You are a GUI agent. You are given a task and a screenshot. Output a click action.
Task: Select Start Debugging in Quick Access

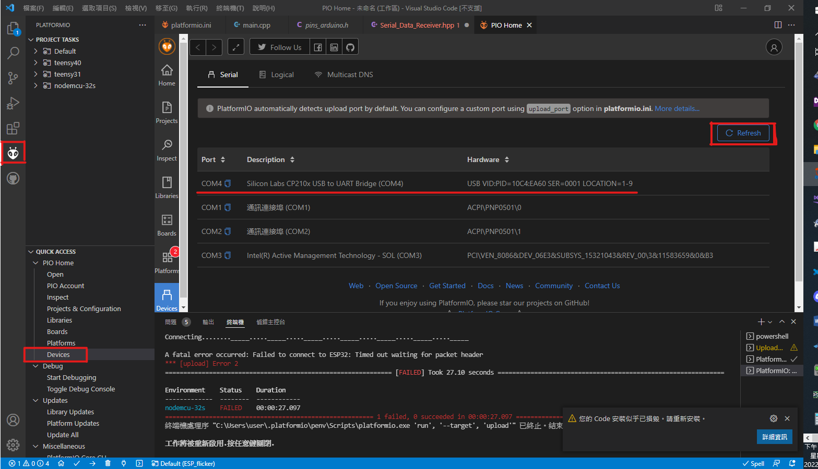pyautogui.click(x=72, y=378)
